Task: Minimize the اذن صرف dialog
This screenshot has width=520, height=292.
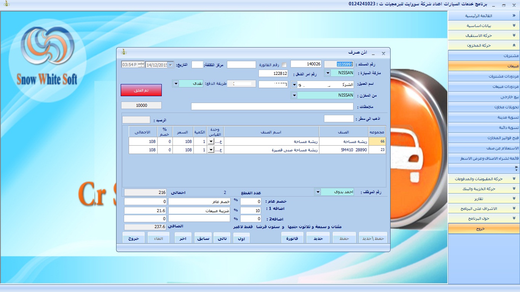Action: tap(373, 53)
